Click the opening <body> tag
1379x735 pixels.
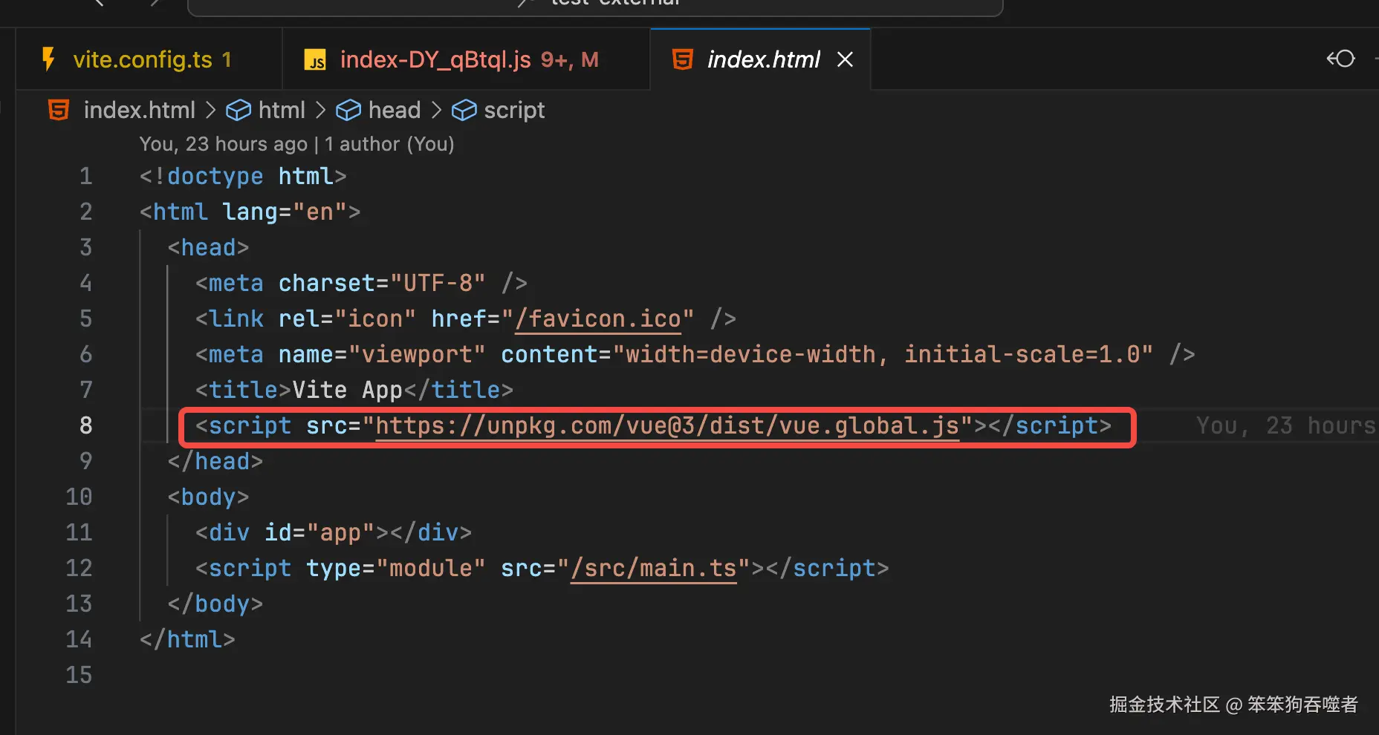[209, 497]
